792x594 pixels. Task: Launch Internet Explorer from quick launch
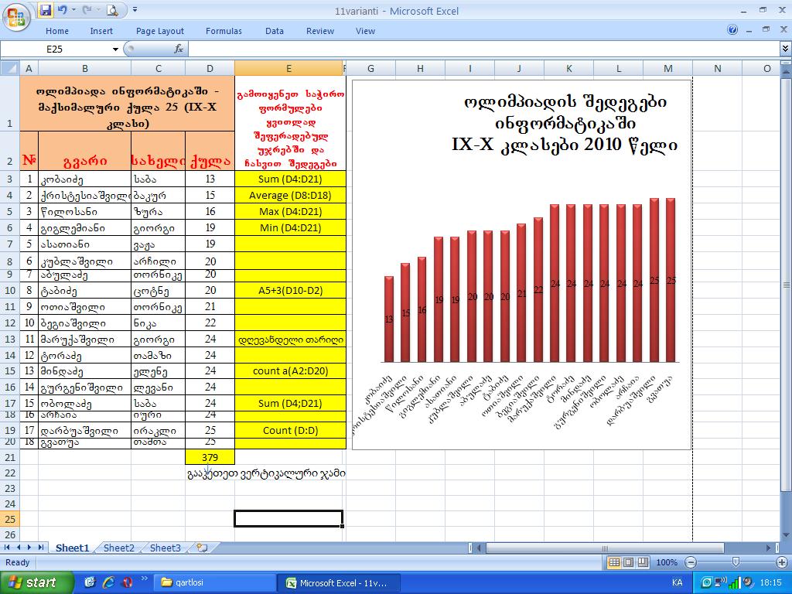[x=108, y=582]
